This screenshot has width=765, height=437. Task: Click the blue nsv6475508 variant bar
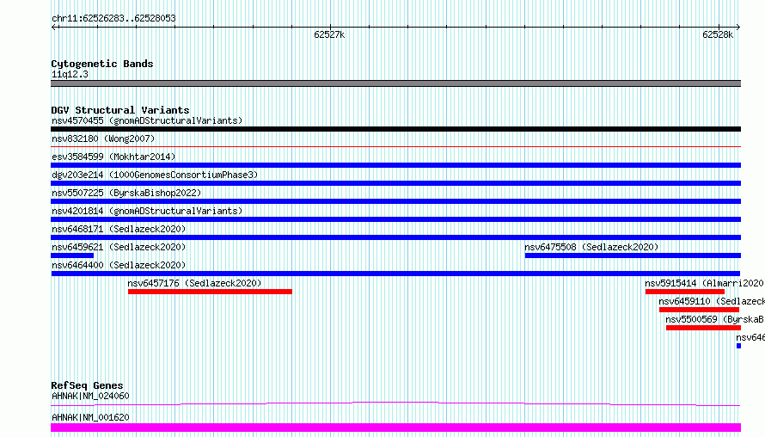(633, 255)
